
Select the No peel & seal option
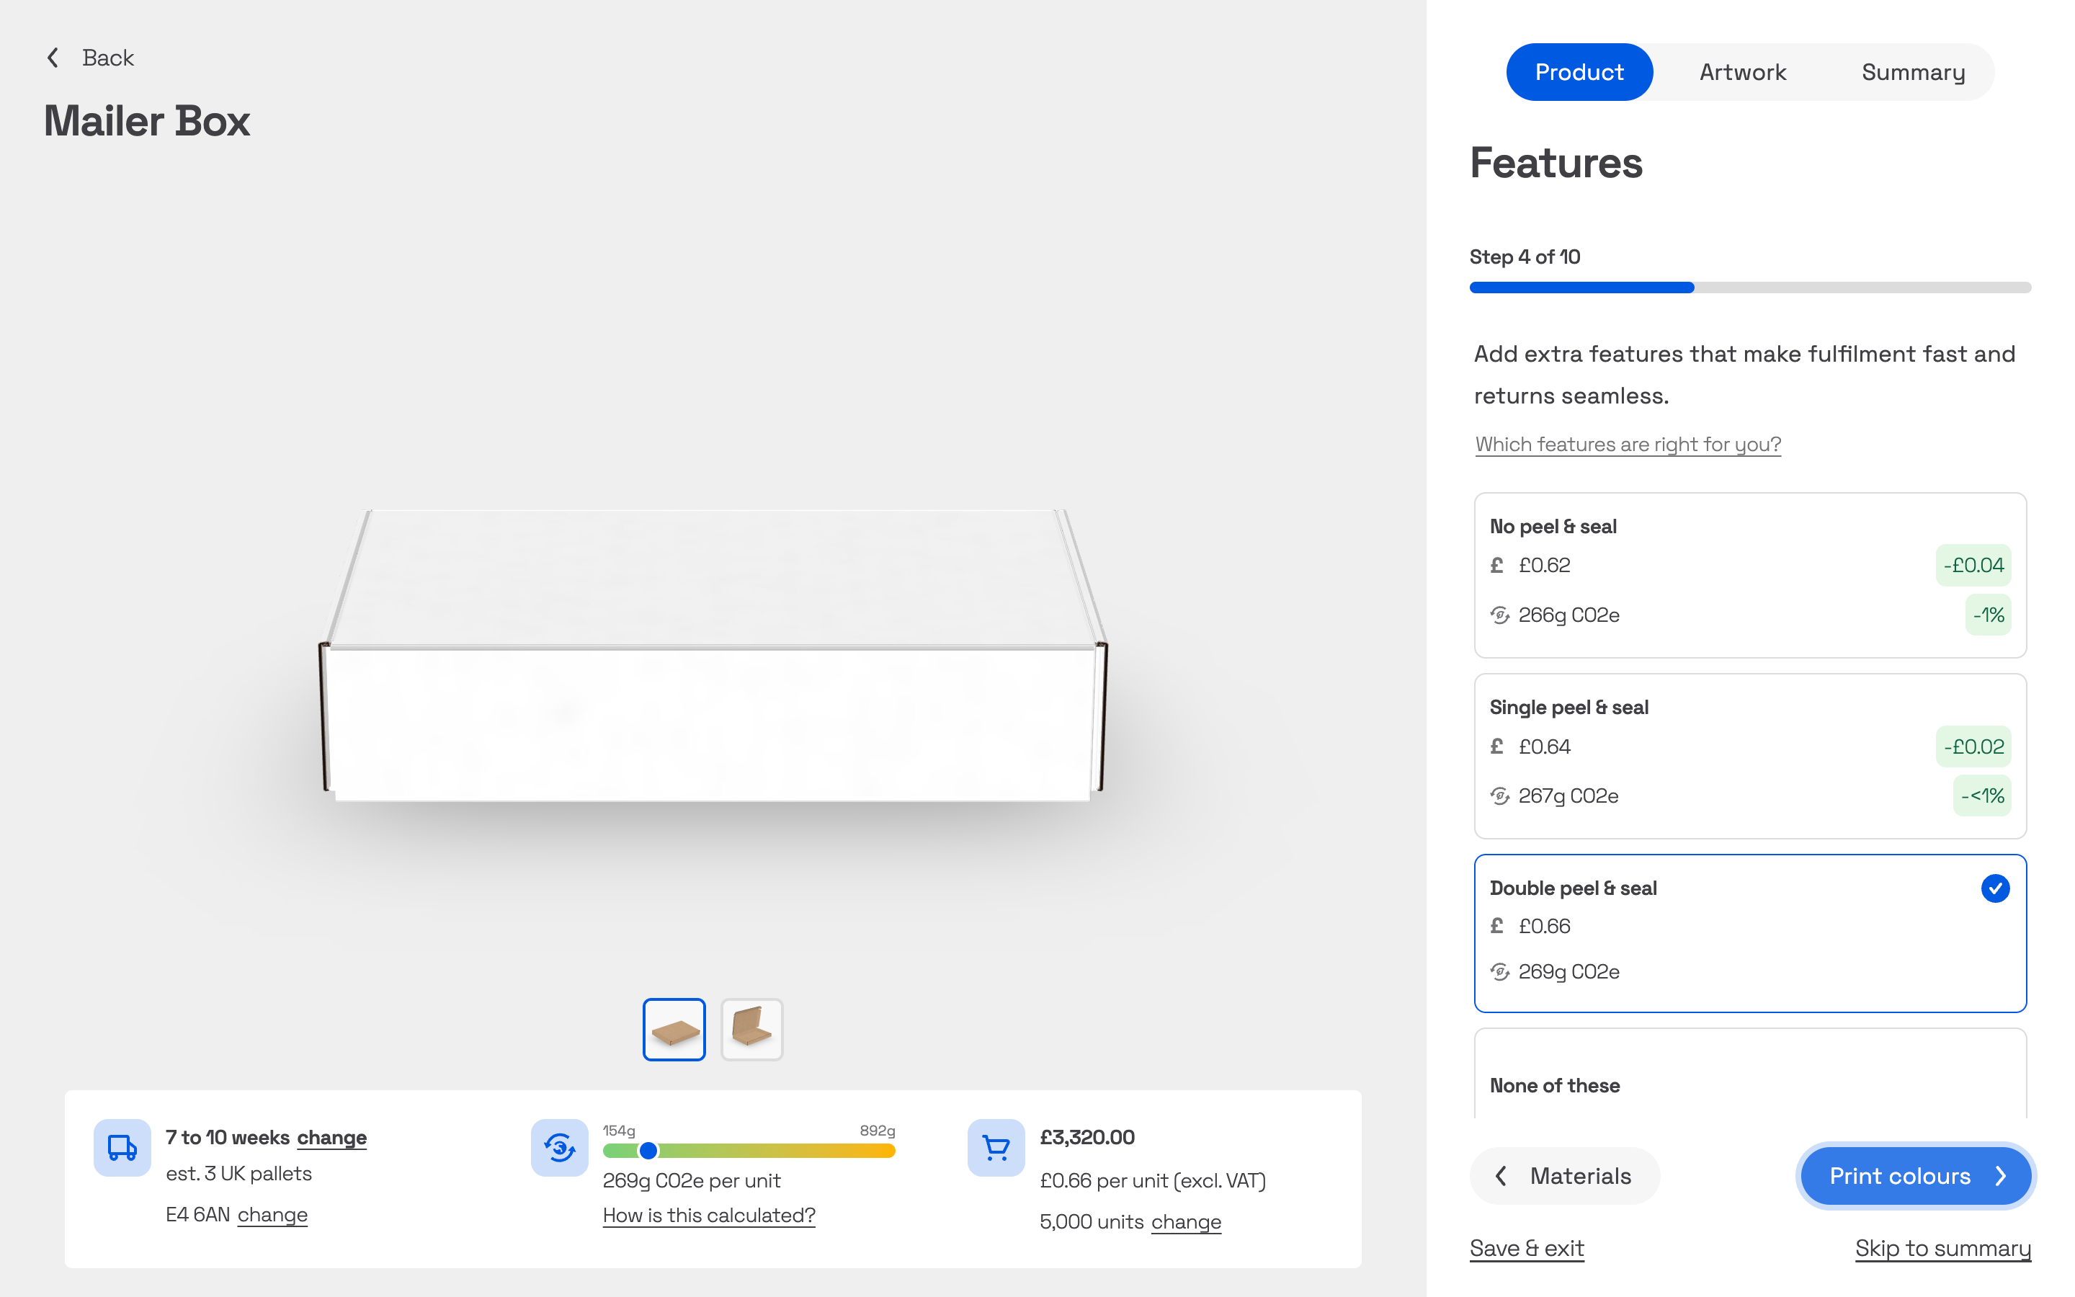[x=1749, y=575]
